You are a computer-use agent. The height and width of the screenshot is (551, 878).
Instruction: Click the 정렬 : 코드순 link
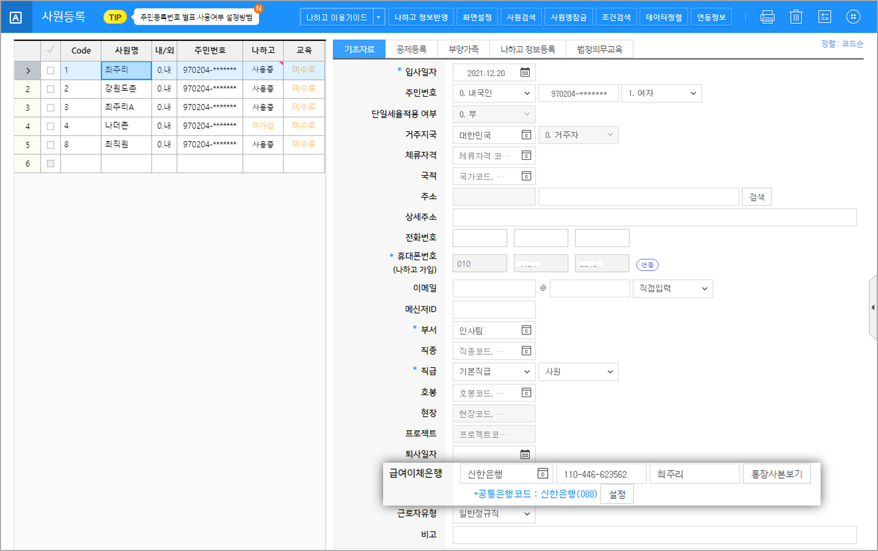click(842, 44)
